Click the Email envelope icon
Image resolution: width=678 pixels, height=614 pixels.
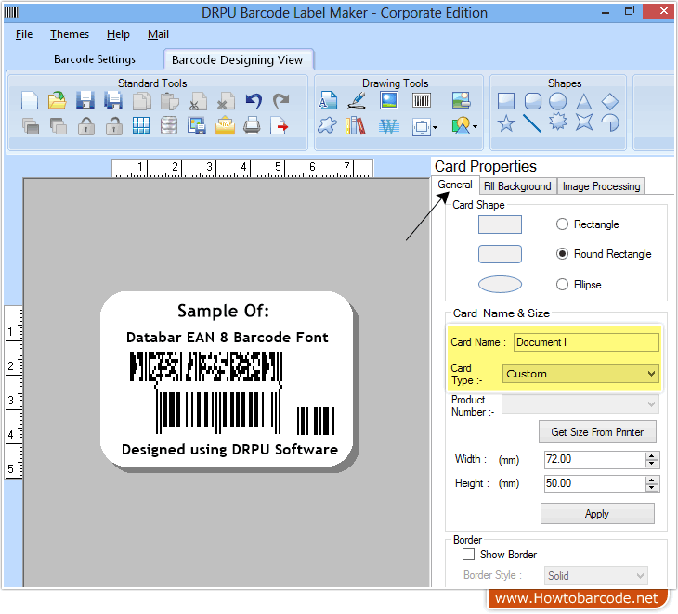pyautogui.click(x=225, y=126)
